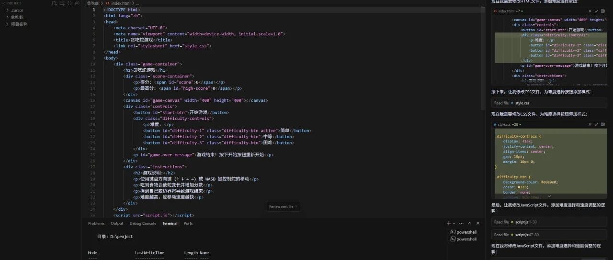Screen dimensions: 613x260
Task: Open Read file style.css entry
Action: pyautogui.click(x=549, y=103)
